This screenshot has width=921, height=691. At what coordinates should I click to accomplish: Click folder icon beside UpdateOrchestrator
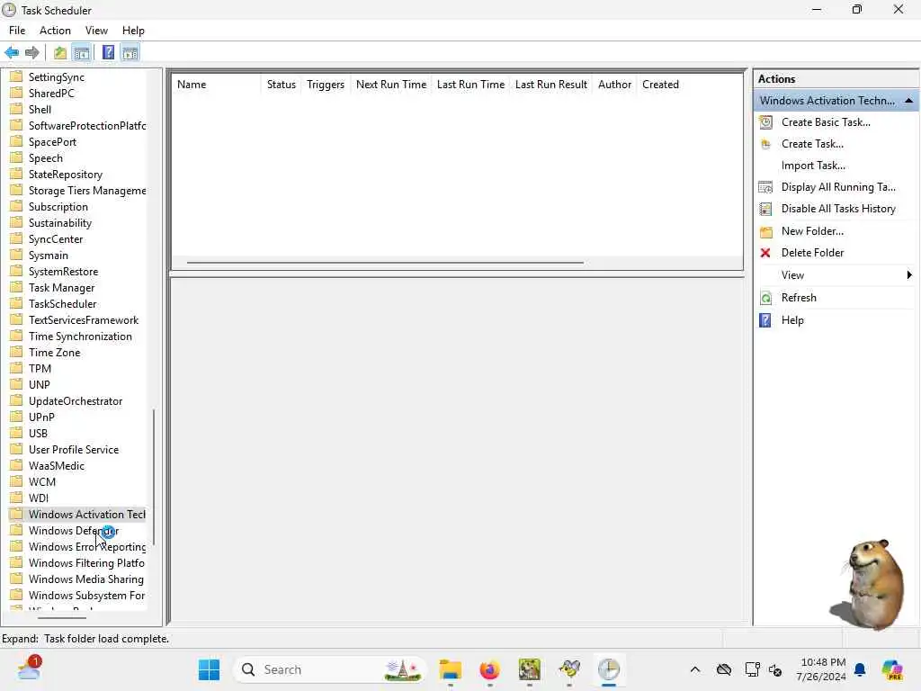point(16,400)
